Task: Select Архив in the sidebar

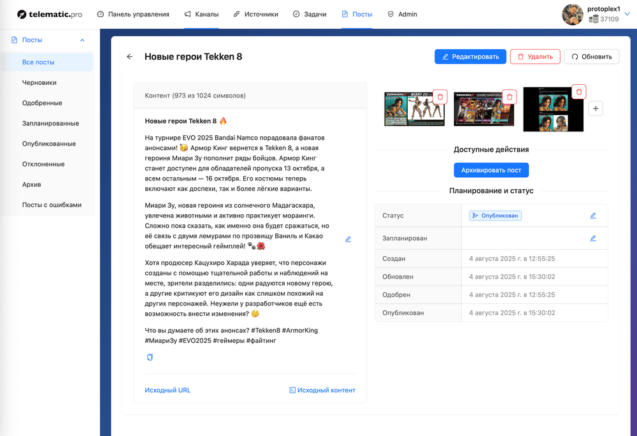Action: (x=47, y=184)
